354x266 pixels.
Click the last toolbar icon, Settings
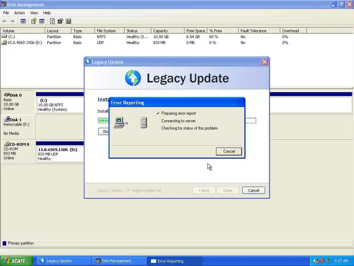[68, 21]
